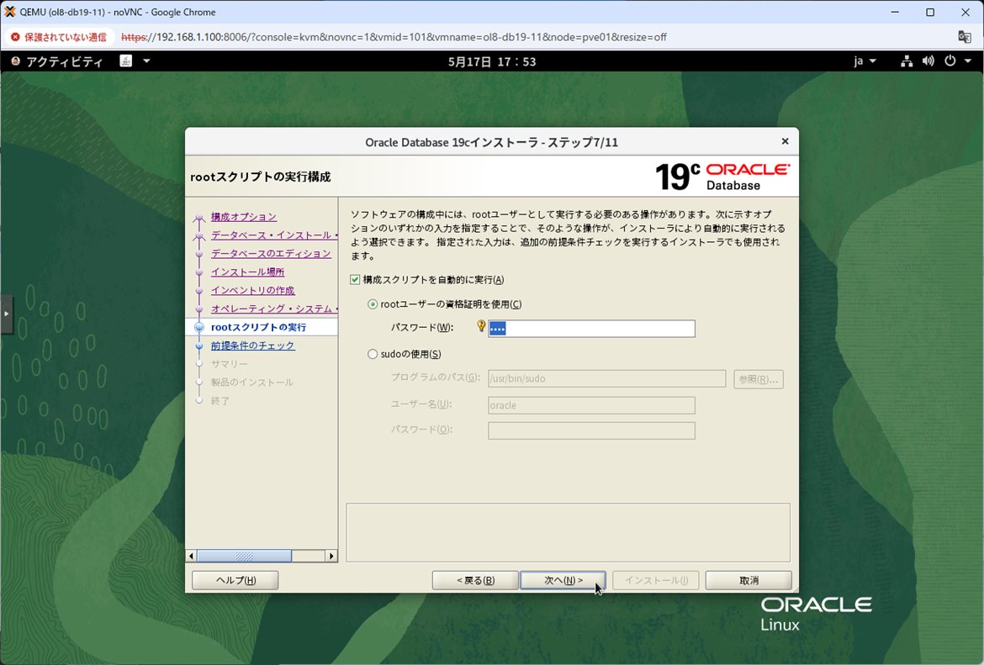Focus the root password field

(x=591, y=329)
